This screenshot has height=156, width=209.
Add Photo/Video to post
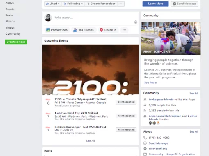[57, 30]
